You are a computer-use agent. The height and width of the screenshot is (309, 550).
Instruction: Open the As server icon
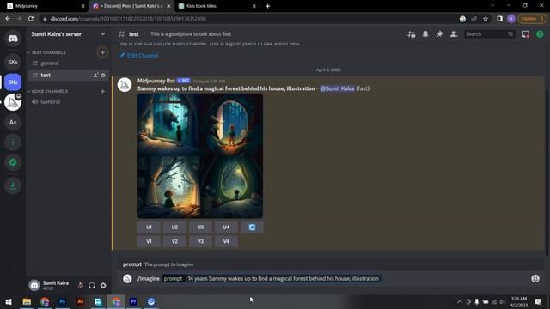(13, 122)
